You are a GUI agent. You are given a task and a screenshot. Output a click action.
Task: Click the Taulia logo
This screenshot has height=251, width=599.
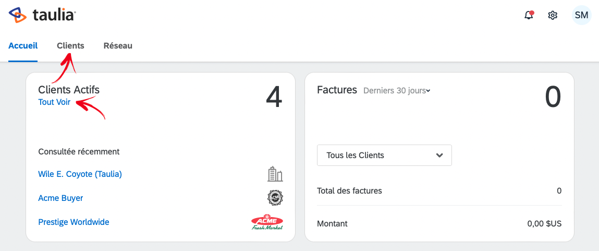[42, 15]
